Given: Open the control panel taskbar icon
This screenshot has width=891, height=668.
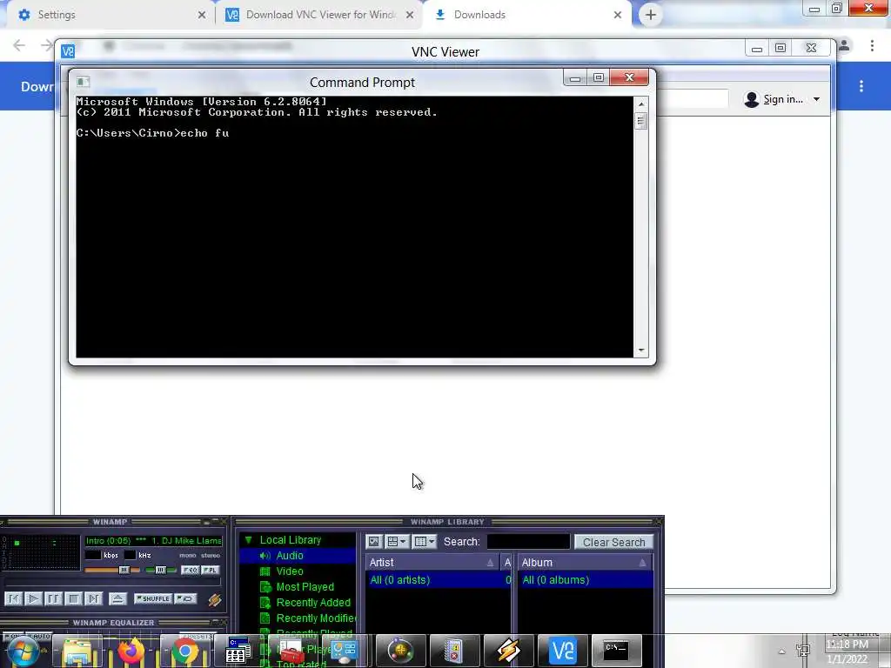Looking at the screenshot, I should pyautogui.click(x=345, y=651).
